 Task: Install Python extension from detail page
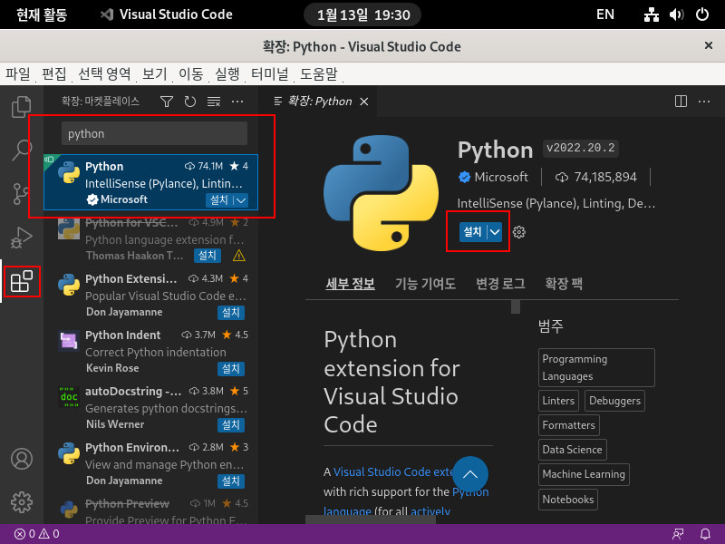(x=472, y=232)
